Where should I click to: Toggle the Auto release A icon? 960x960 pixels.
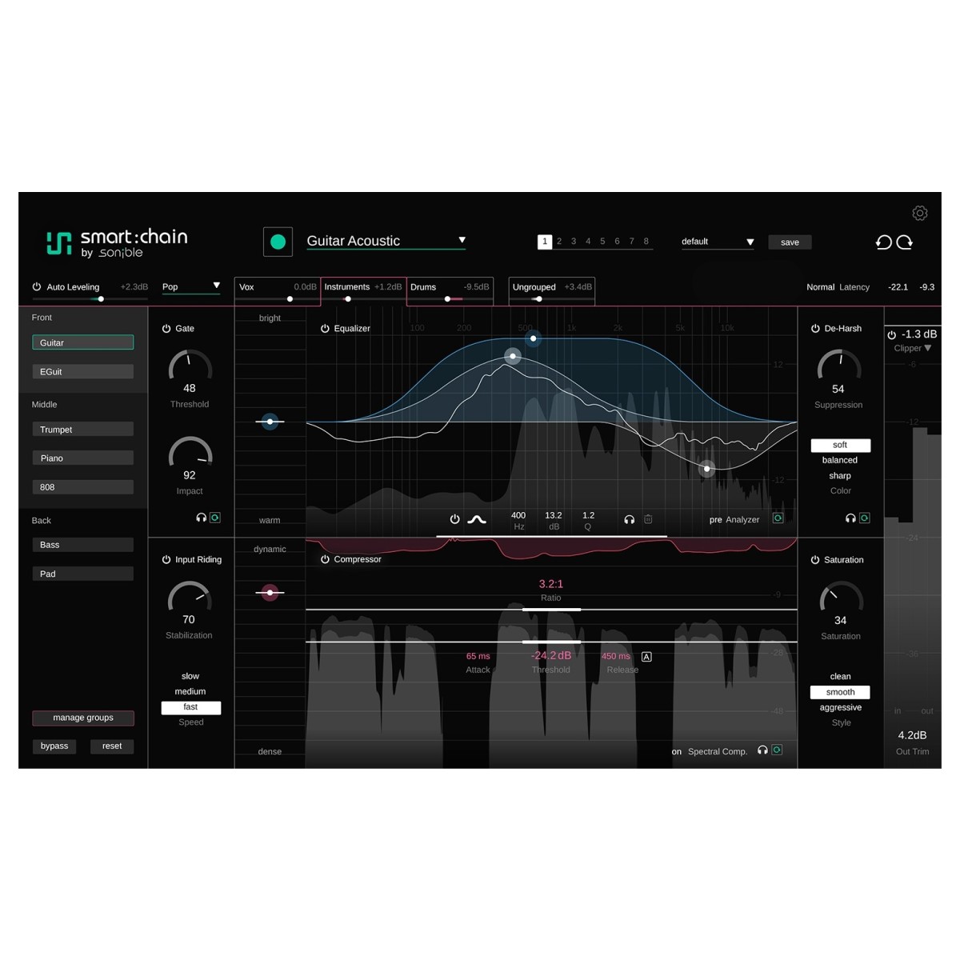tap(646, 657)
